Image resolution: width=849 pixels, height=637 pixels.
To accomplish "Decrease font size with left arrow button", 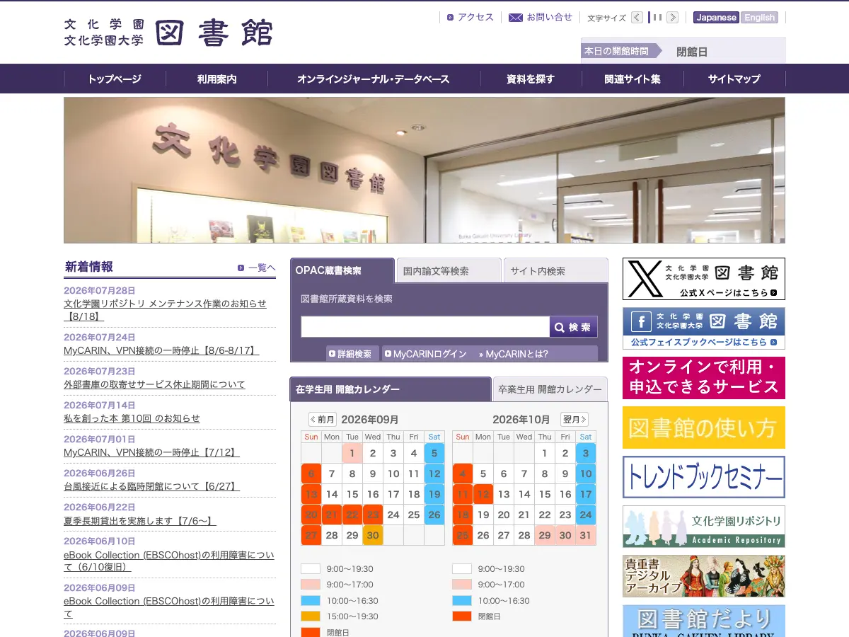I will click(x=637, y=18).
